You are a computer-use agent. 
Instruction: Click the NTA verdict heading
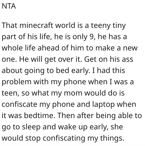(x=9, y=6)
